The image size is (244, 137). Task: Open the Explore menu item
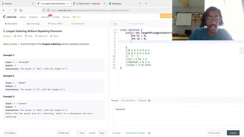23,17
